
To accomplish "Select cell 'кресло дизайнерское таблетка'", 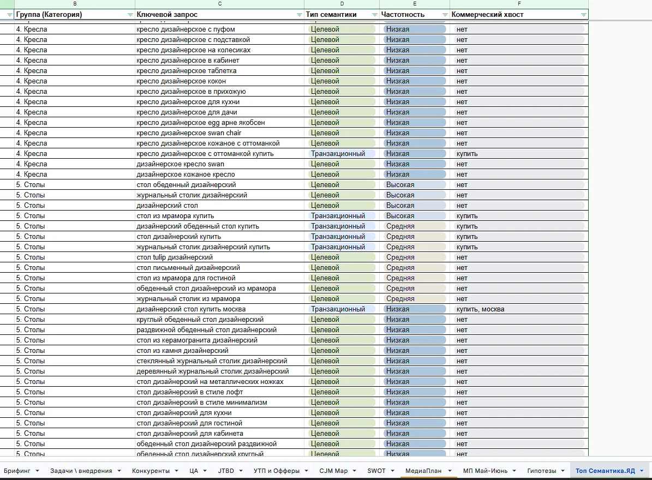I will click(x=219, y=71).
